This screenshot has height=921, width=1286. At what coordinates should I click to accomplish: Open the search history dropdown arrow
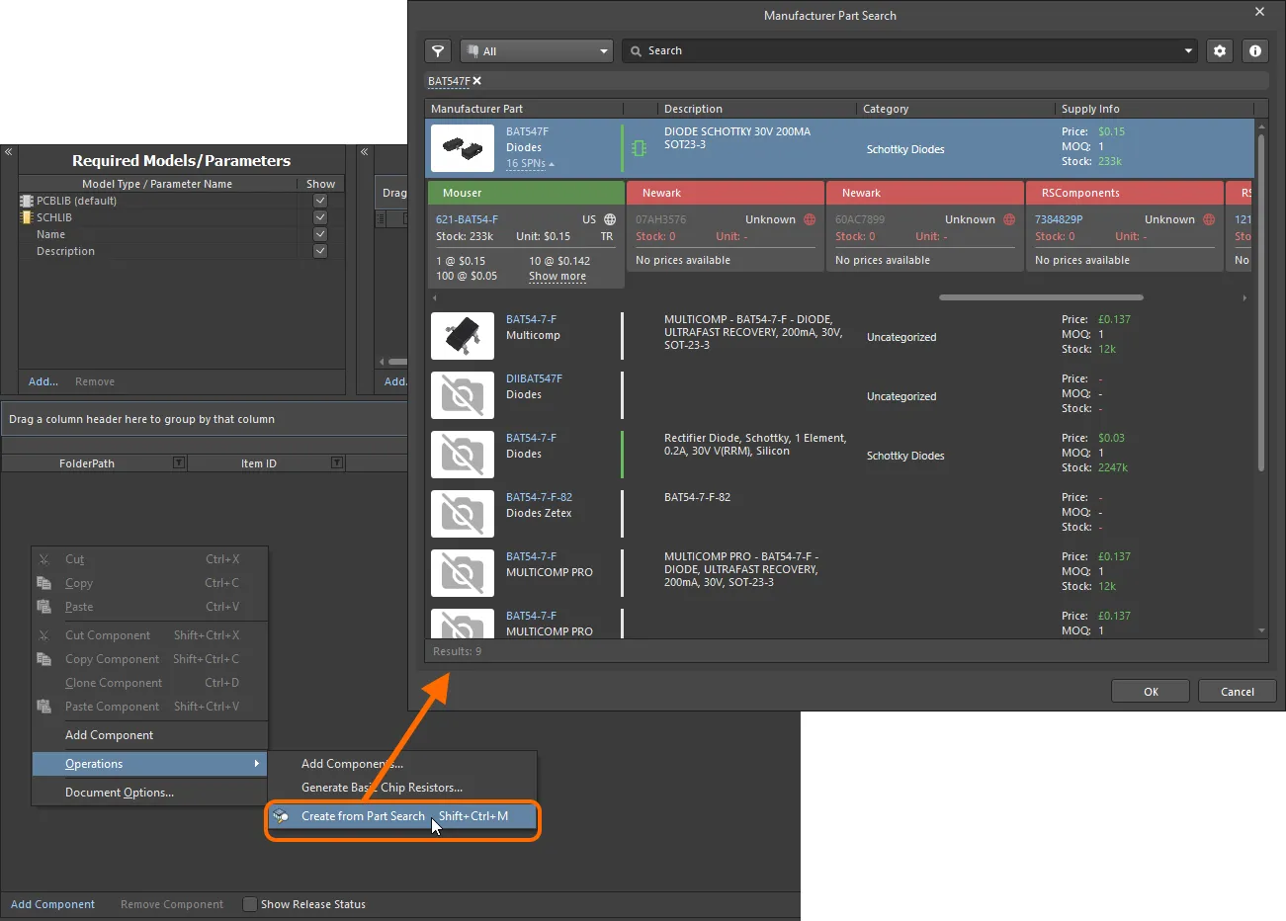1187,50
